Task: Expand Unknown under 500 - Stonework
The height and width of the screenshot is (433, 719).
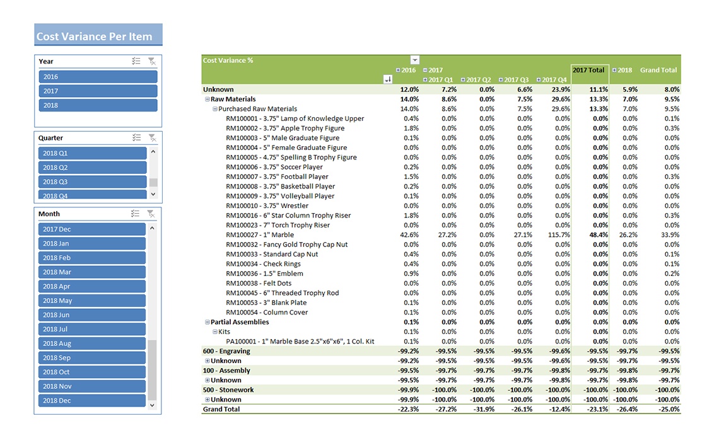Action: pos(207,400)
